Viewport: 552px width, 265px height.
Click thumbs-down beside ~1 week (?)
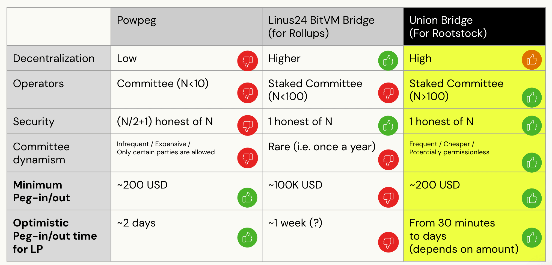point(388,242)
